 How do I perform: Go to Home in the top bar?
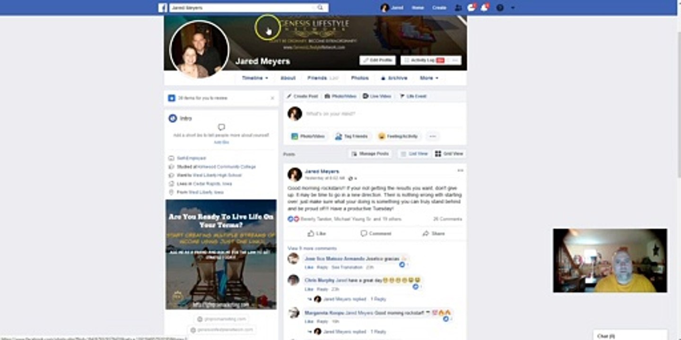418,8
